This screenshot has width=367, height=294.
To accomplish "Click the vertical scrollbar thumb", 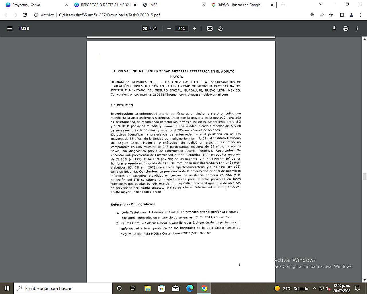I will pos(365,176).
